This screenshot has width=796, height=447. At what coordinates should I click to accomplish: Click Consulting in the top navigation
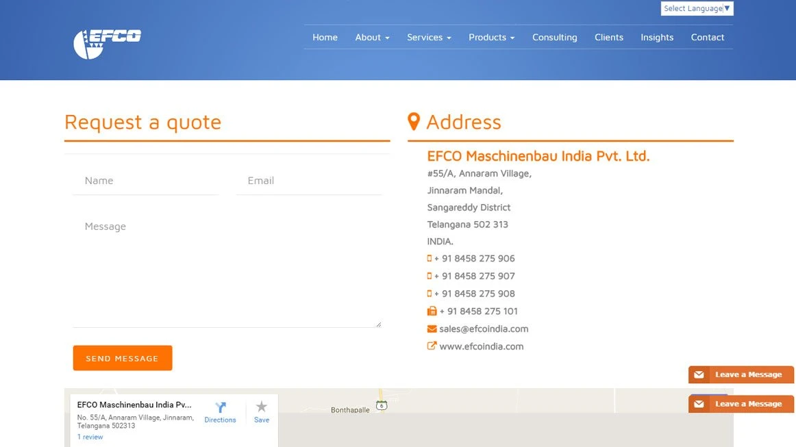(x=555, y=37)
